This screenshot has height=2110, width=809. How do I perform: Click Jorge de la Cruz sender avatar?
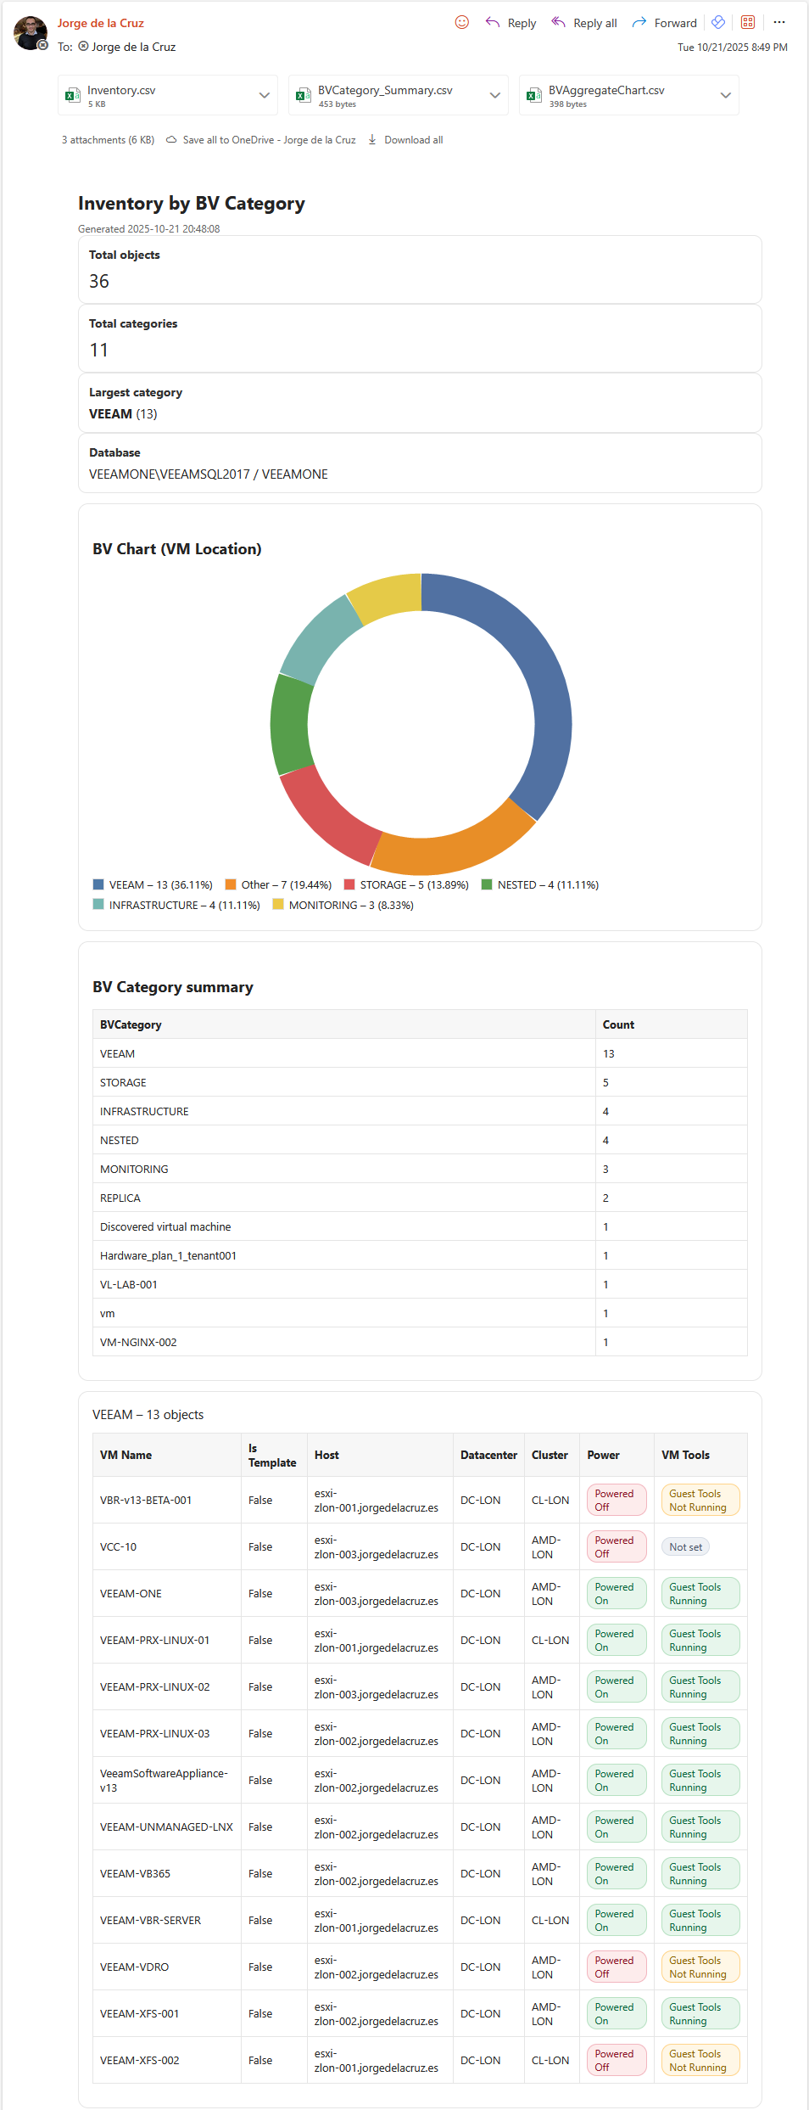[31, 33]
